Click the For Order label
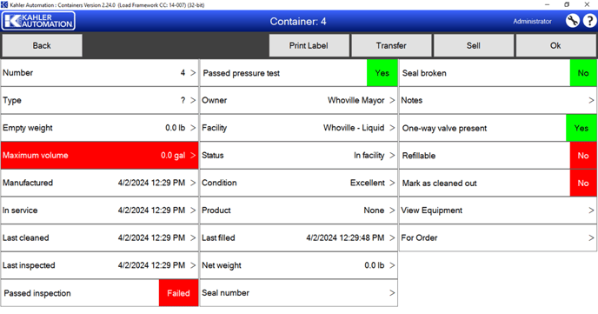Screen dimensions: 598x314 (x=419, y=237)
